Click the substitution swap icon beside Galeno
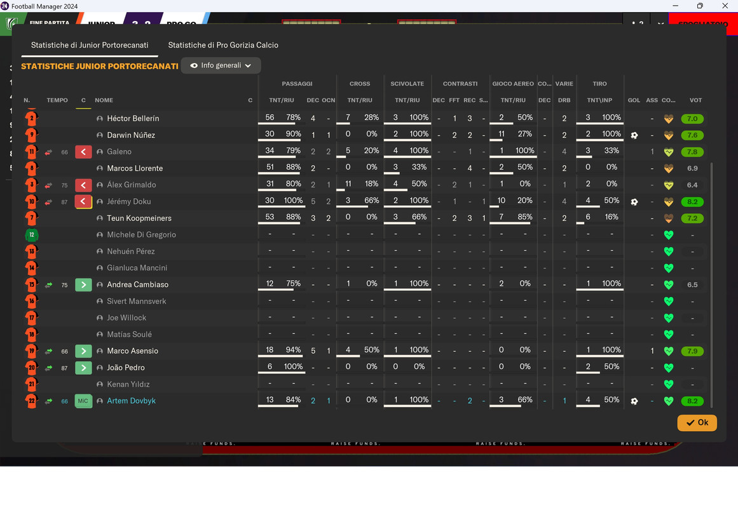Viewport: 738px width, 508px height. 48,152
